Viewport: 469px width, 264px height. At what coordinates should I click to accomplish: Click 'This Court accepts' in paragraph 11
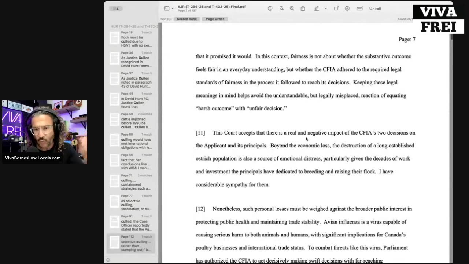[x=234, y=133]
